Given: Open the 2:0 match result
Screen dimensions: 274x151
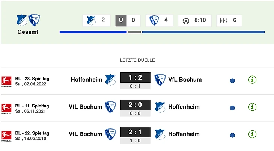Looking at the screenshot, I should coord(135,105).
